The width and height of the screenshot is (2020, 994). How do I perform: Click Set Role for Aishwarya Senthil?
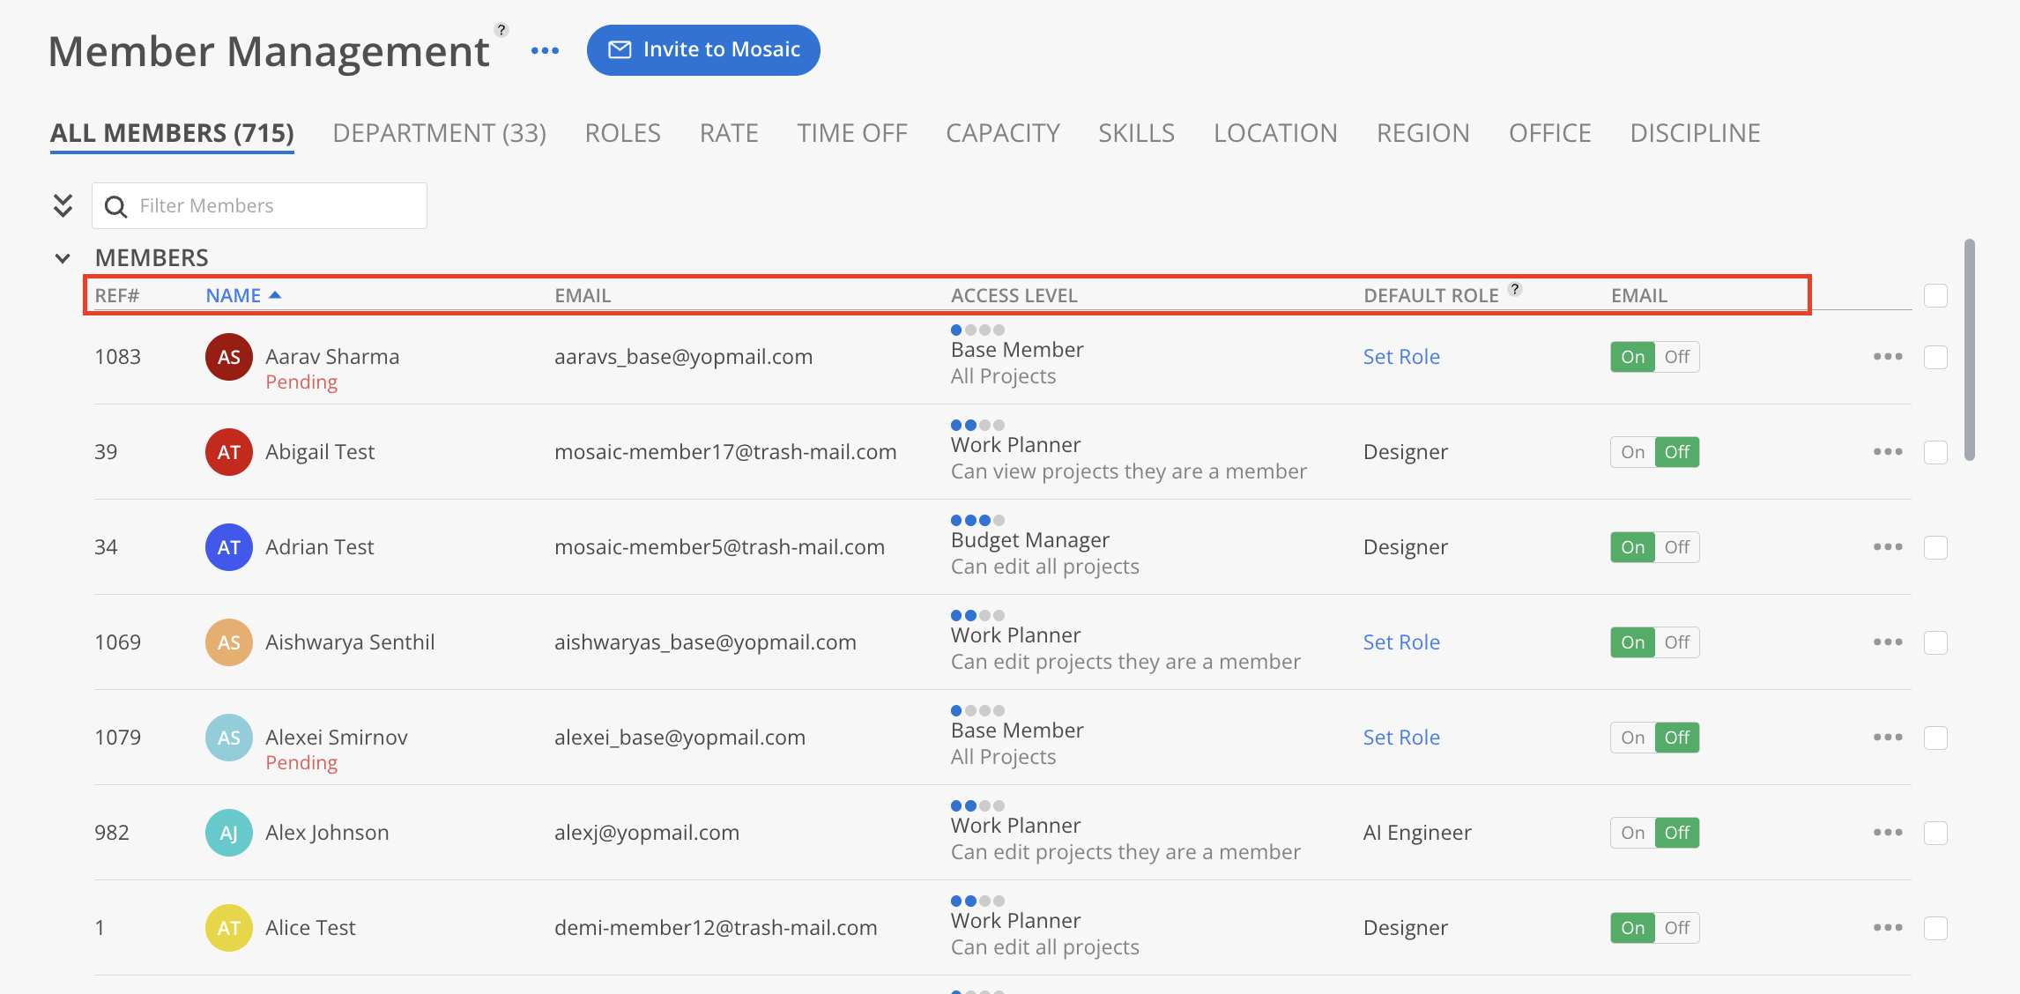point(1401,642)
